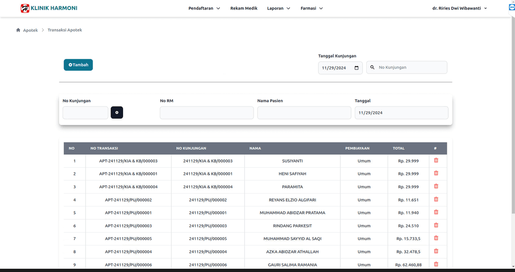Click total Rp. 24.510
This screenshot has height=272, width=515.
click(x=408, y=226)
